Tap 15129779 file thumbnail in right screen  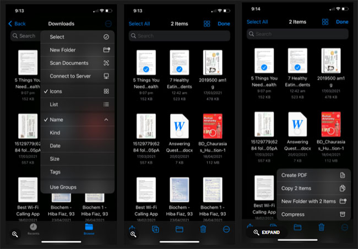pyautogui.click(x=264, y=124)
